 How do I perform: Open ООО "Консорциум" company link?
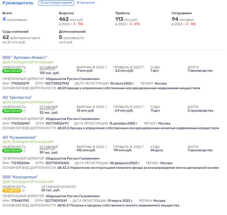pyautogui.click(x=20, y=177)
